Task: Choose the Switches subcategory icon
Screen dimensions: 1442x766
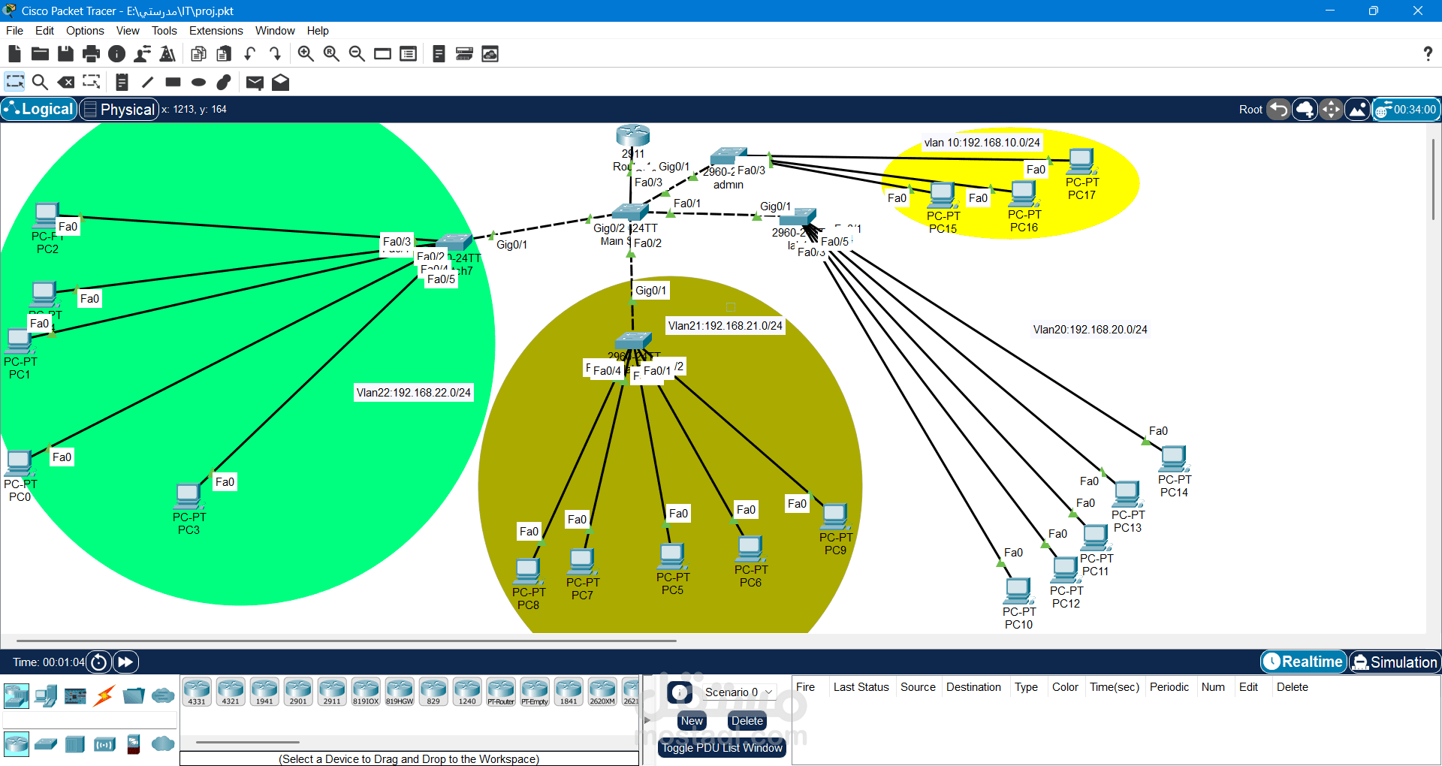Action: click(x=46, y=744)
